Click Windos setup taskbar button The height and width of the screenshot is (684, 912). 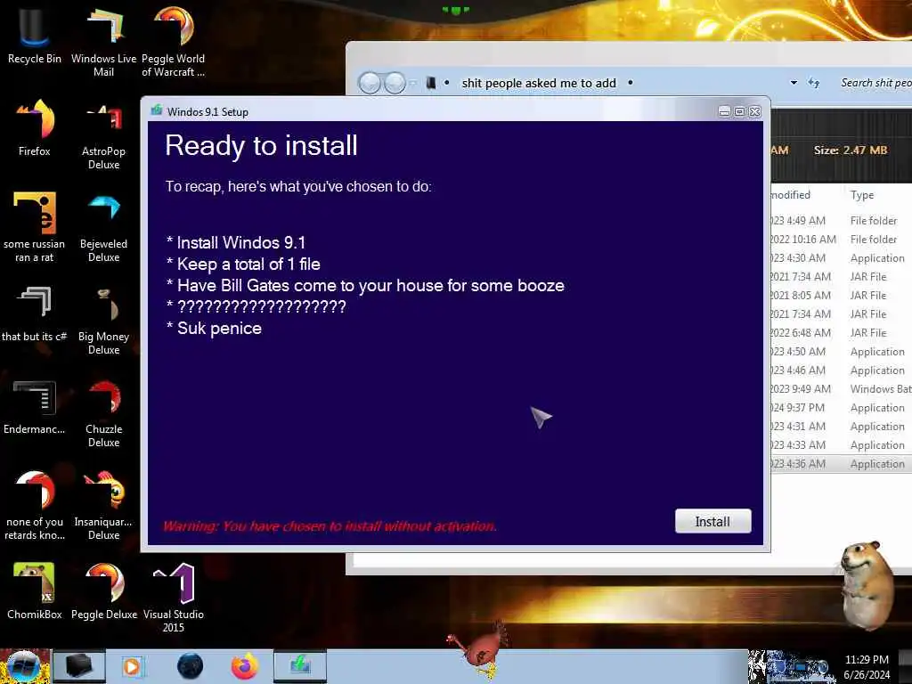pos(300,666)
